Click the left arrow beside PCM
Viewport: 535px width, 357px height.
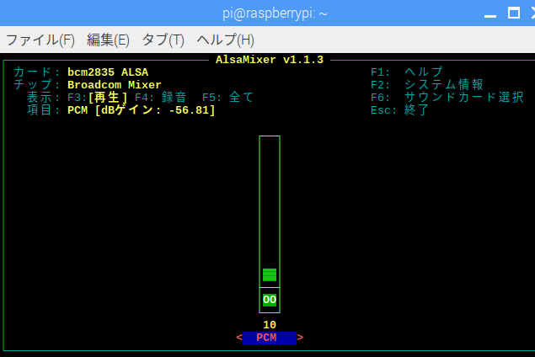pos(238,338)
